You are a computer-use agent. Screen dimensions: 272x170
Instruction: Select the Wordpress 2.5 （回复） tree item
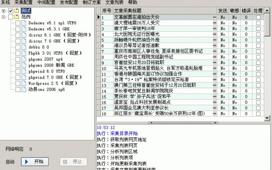click(x=52, y=84)
